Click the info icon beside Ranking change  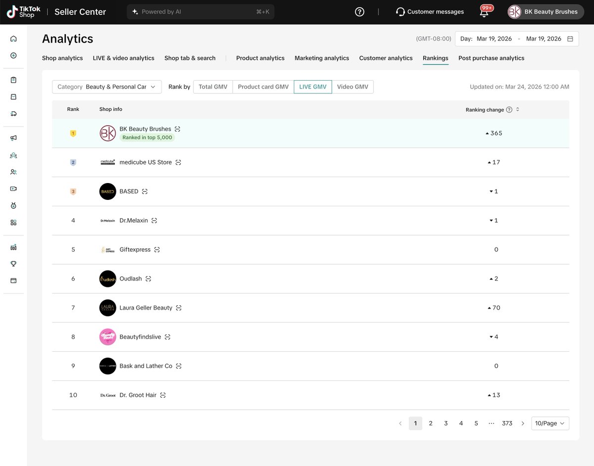point(509,110)
